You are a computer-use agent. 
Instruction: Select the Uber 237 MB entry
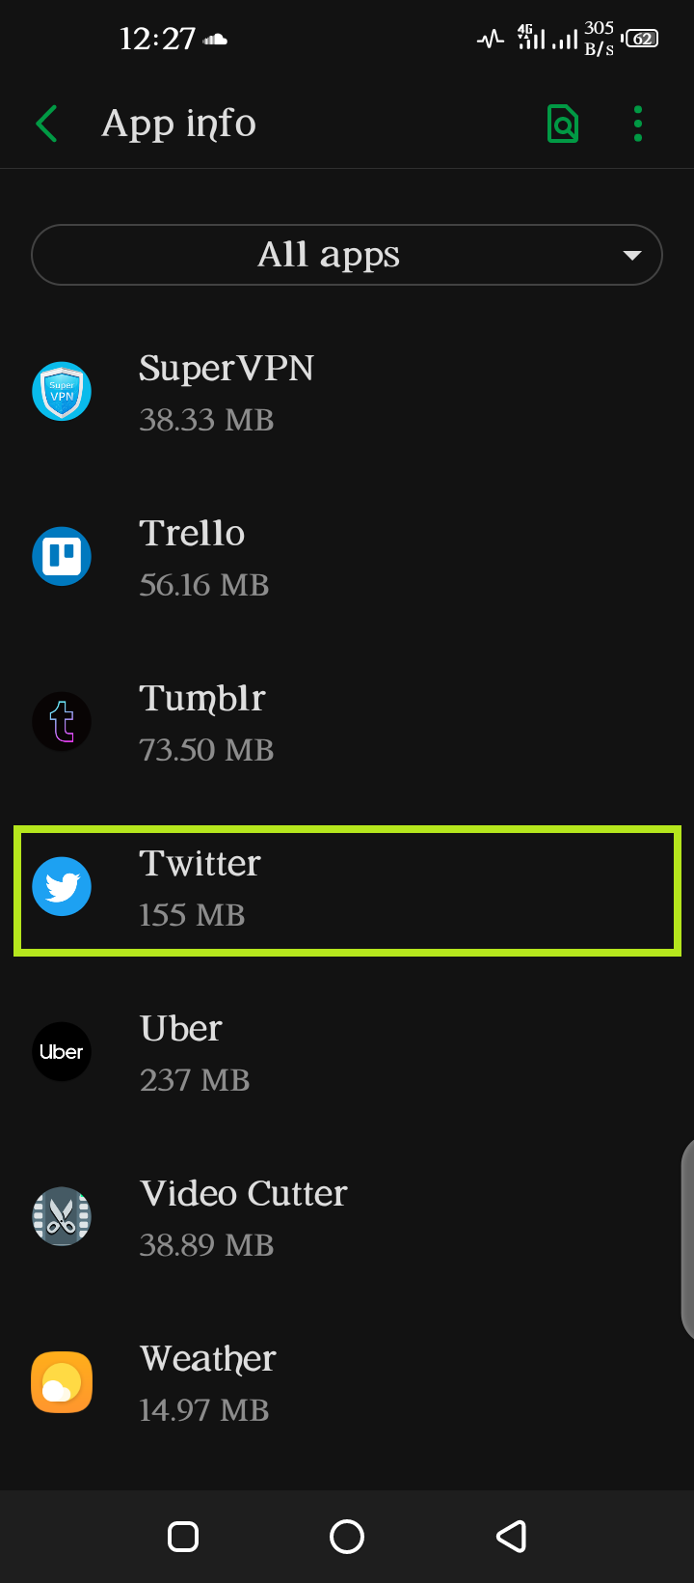347,1053
